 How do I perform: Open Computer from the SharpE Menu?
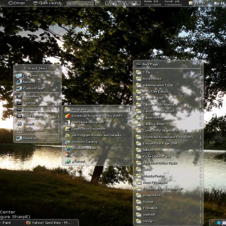pyautogui.click(x=37, y=76)
